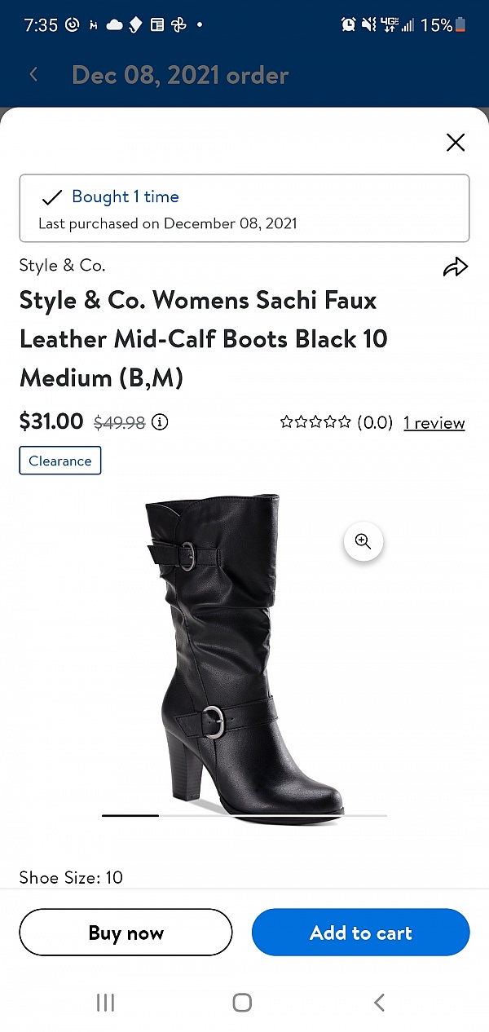This screenshot has width=489, height=1032.
Task: Tap the Bought 1 time banner
Action: [244, 208]
